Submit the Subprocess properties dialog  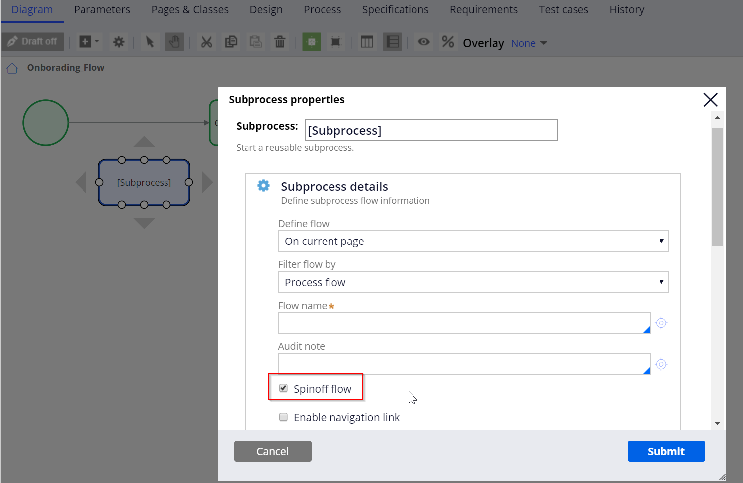point(666,451)
